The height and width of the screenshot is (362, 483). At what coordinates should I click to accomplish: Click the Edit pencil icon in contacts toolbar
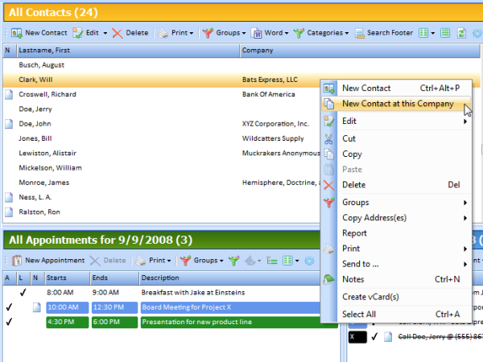(x=77, y=33)
